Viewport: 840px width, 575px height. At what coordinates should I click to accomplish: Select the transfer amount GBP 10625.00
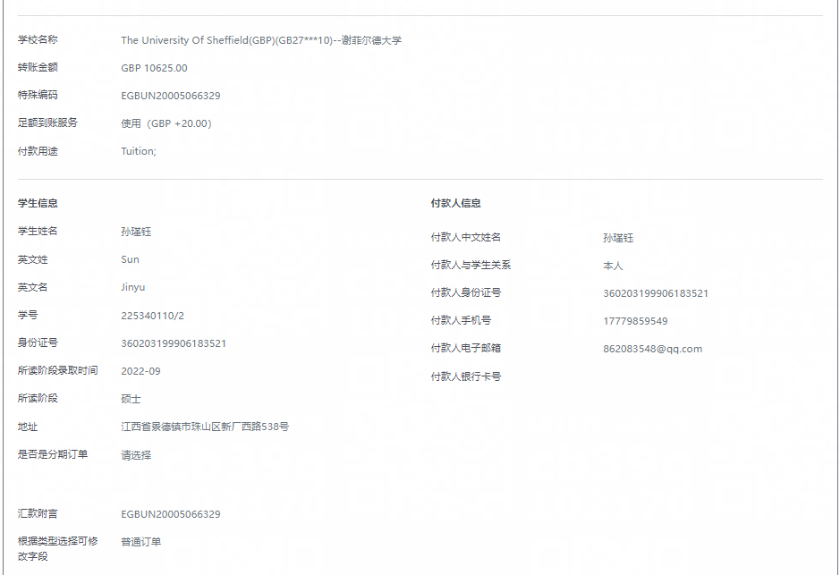154,68
